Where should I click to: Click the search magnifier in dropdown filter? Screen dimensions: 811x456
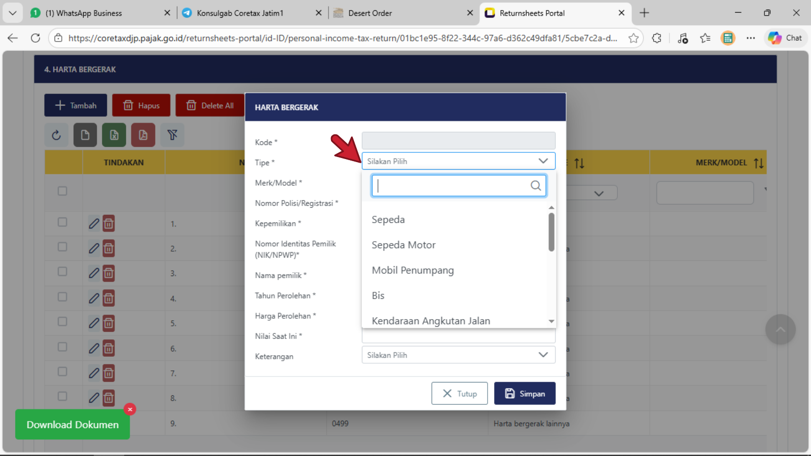point(535,185)
